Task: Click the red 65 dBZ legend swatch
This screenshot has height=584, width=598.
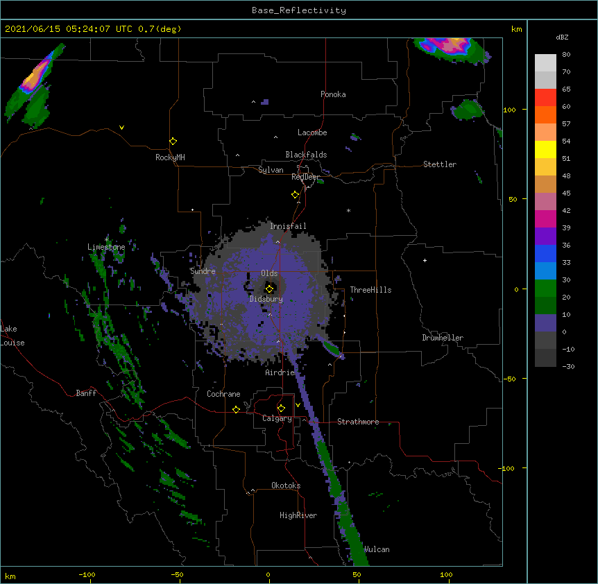Action: (x=545, y=97)
